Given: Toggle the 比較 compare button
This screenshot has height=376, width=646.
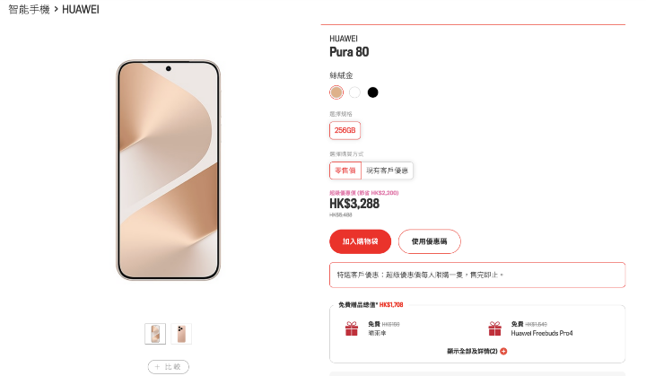Looking at the screenshot, I should point(168,367).
